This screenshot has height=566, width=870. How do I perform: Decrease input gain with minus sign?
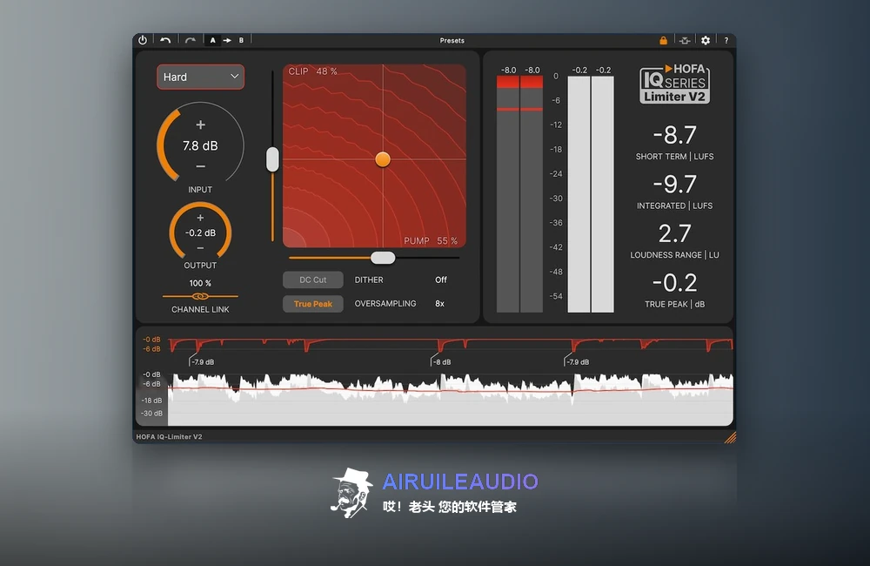point(200,166)
